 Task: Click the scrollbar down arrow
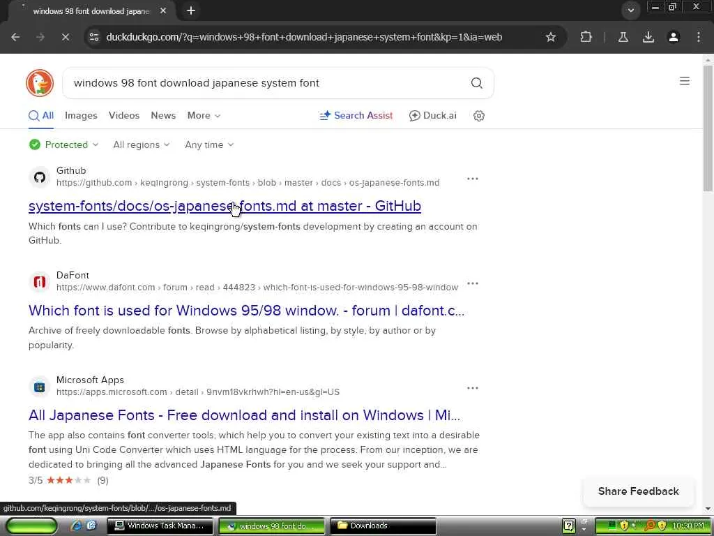(x=708, y=509)
